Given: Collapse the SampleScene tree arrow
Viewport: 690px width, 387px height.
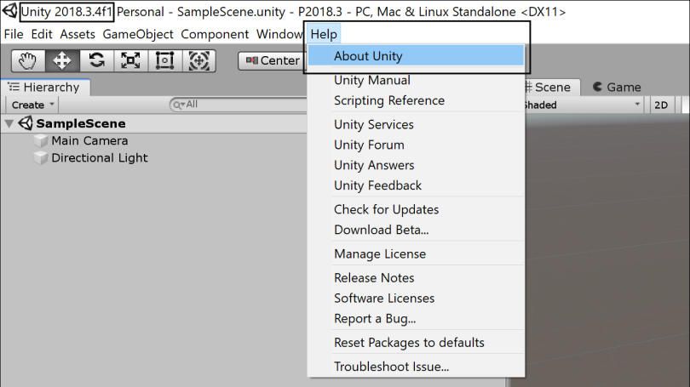Looking at the screenshot, I should point(9,124).
